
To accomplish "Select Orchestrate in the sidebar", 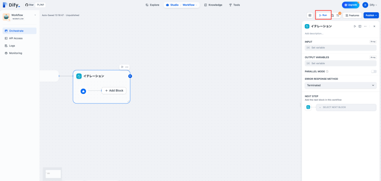I will tap(19, 31).
